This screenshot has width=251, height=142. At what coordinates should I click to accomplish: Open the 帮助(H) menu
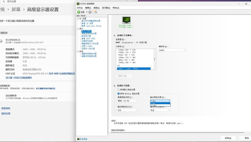(116, 8)
